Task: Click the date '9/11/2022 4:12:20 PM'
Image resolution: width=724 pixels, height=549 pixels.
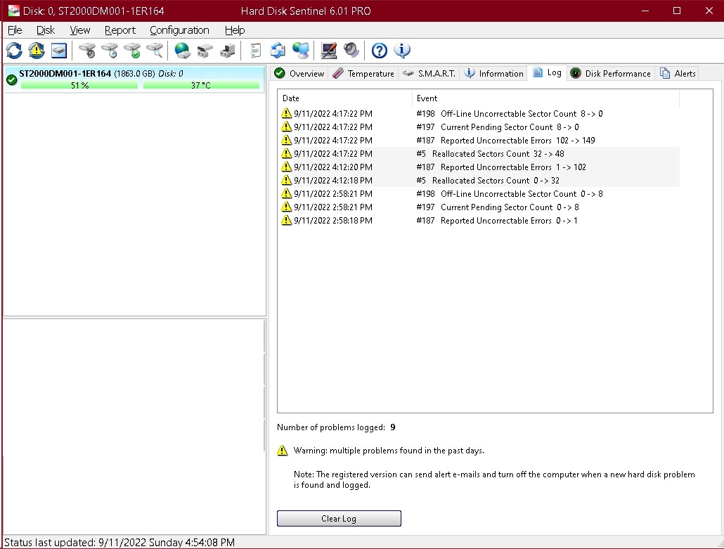Action: pyautogui.click(x=333, y=167)
